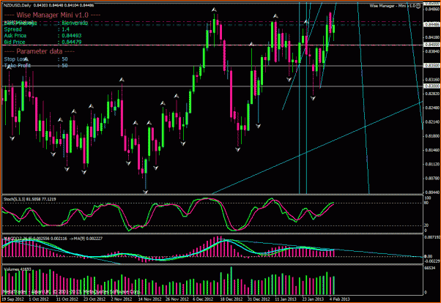The image size is (441, 303).
Task: Click the '4 Feb 2013' date on the time axis
Action: (x=339, y=299)
